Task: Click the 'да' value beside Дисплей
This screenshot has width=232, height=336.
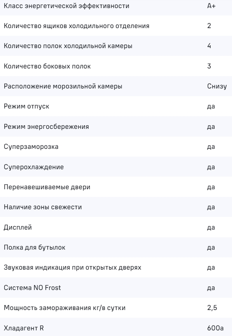Action: 211,227
